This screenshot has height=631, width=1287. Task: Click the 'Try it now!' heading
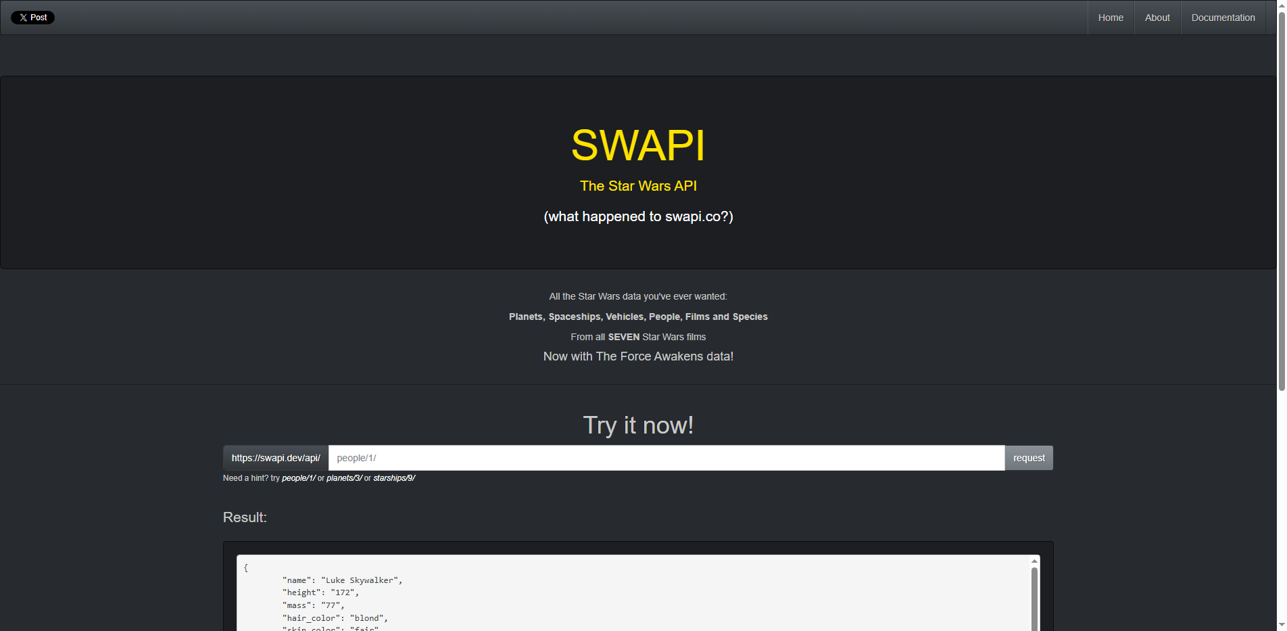[x=637, y=425]
